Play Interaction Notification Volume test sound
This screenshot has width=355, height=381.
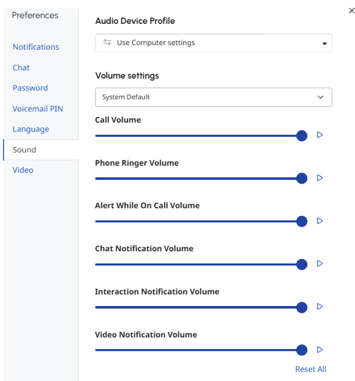pyautogui.click(x=319, y=307)
